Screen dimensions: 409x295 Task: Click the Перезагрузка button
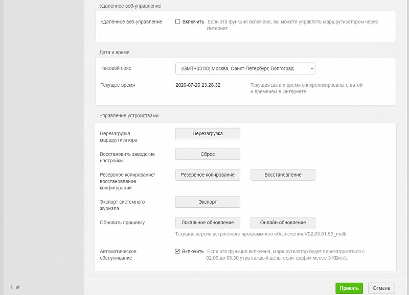pyautogui.click(x=208, y=134)
